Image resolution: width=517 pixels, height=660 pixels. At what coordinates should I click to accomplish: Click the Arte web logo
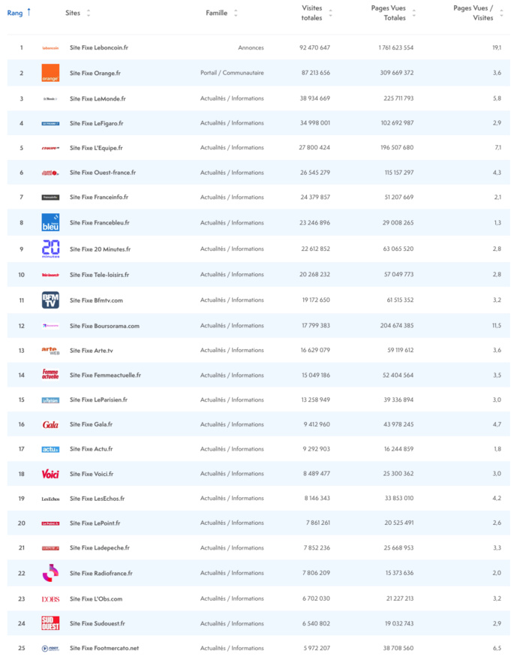coord(50,350)
